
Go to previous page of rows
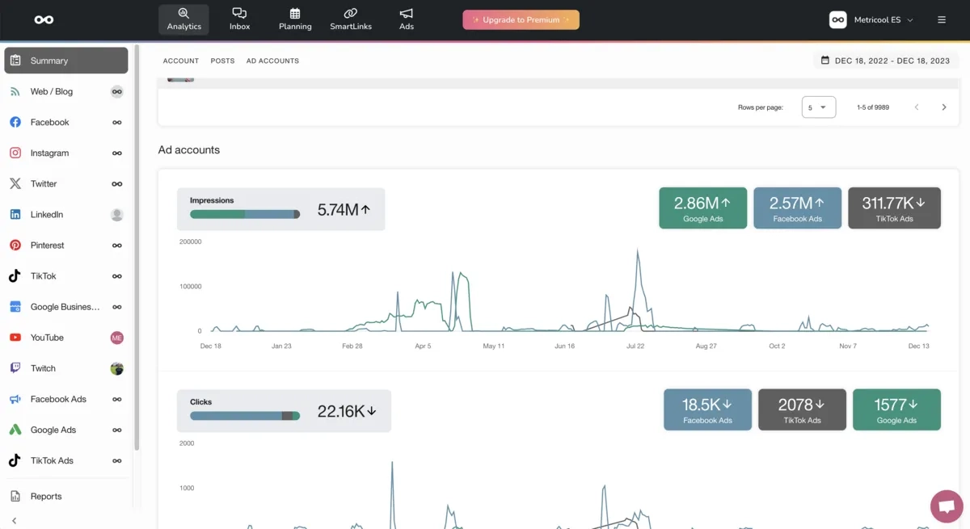[x=917, y=107]
